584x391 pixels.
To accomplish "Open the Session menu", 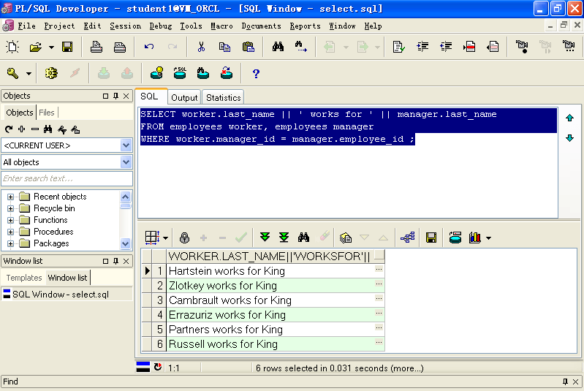I will coord(125,26).
